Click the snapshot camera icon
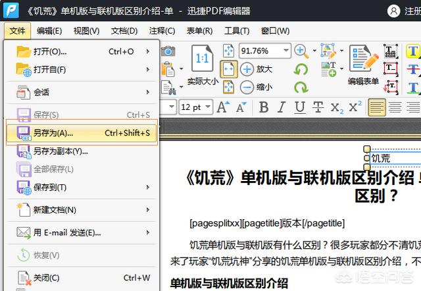Screen dimensions: 421x291 [168, 51]
